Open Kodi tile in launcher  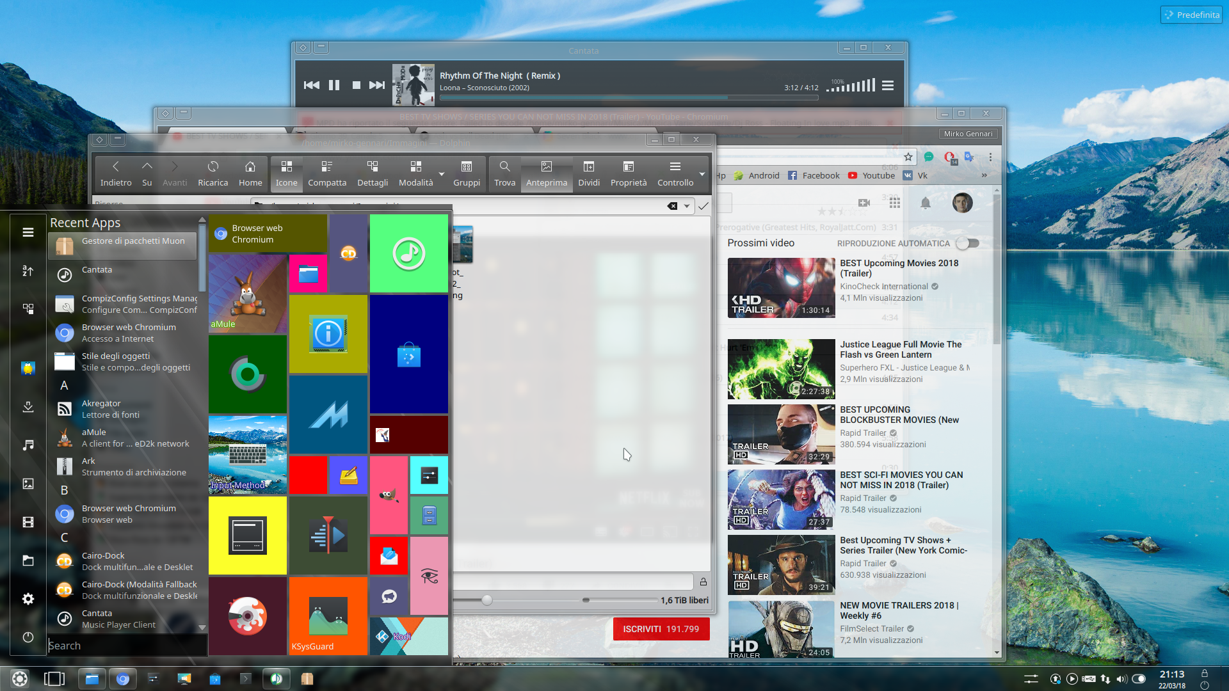click(x=408, y=636)
